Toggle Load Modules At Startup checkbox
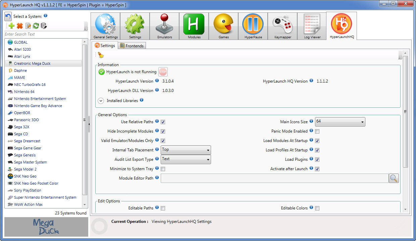Viewport: 416px width, 241px height. click(317, 141)
